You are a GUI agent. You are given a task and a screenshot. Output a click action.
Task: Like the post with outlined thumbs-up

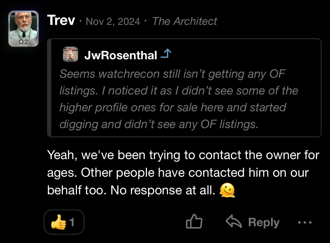pos(194,222)
